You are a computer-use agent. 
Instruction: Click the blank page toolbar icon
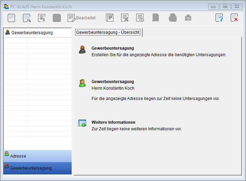156,18
